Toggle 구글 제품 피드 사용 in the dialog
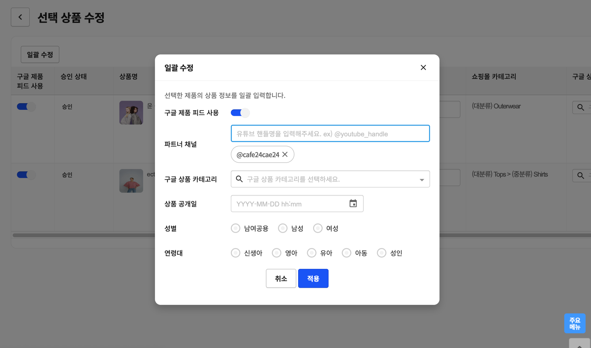 240,113
